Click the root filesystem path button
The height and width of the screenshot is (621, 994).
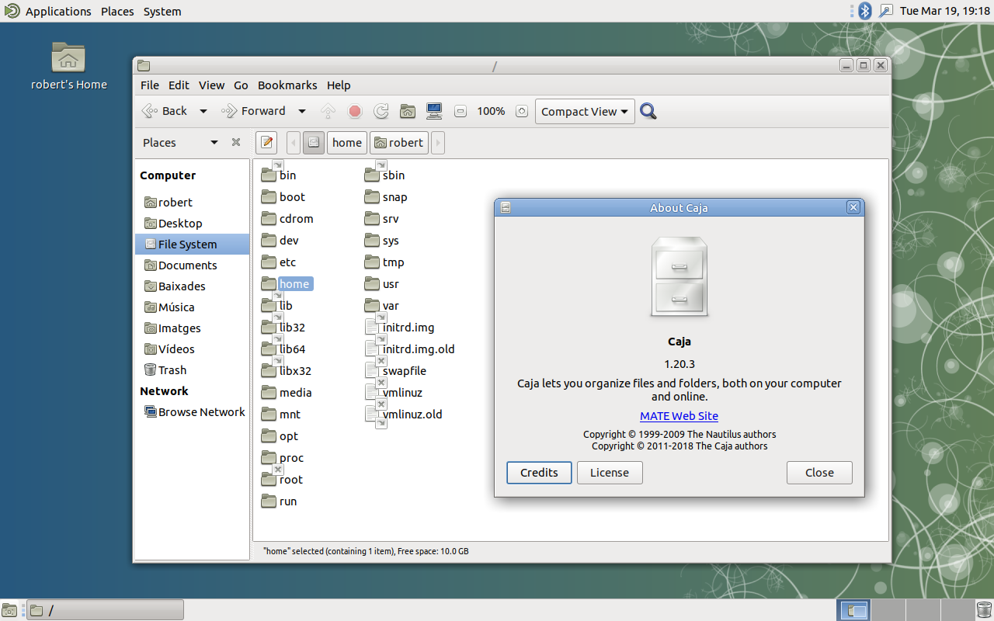pos(314,143)
